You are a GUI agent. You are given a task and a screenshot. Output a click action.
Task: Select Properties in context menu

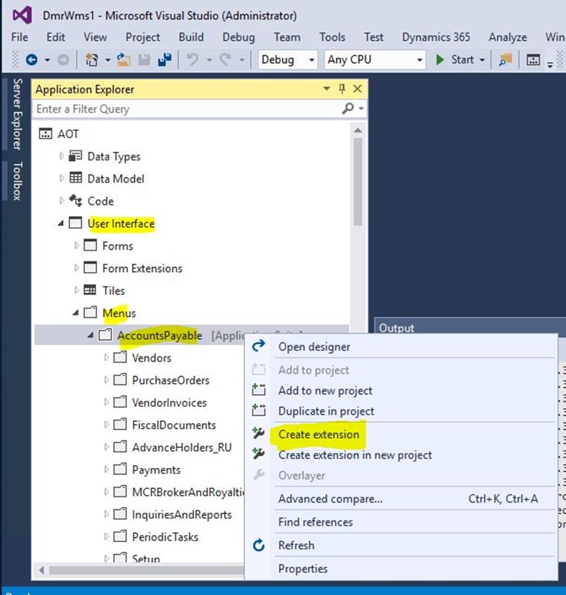click(303, 568)
